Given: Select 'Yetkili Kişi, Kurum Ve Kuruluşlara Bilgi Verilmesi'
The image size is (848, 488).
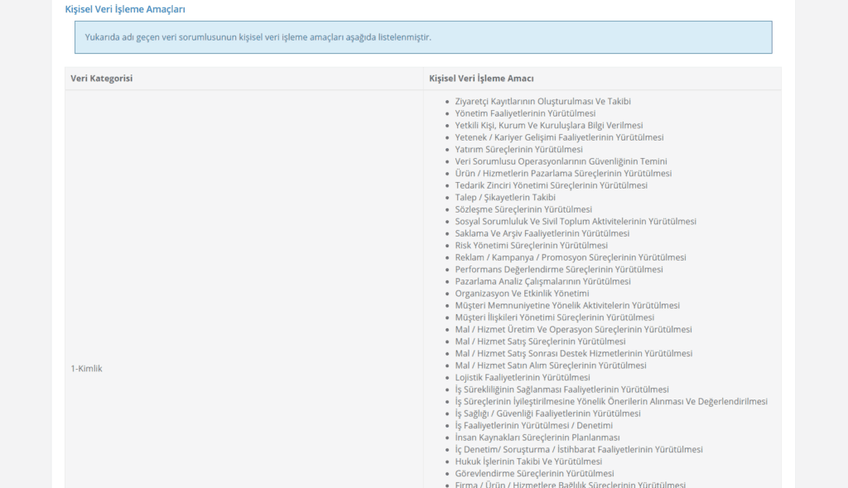Looking at the screenshot, I should point(549,126).
